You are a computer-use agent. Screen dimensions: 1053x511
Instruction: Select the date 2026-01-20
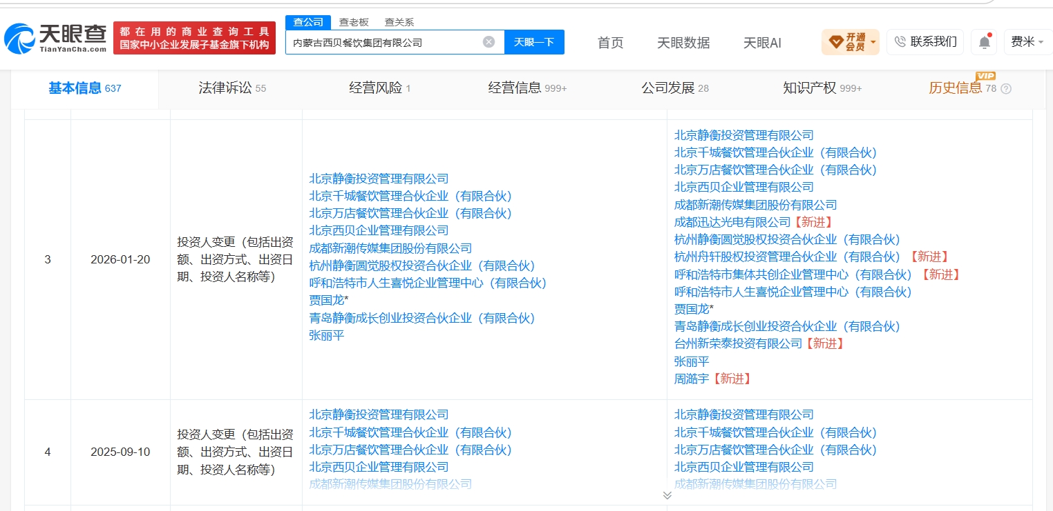click(x=120, y=260)
